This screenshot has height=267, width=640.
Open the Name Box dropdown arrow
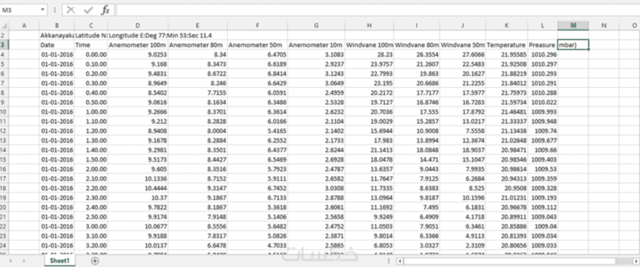[x=43, y=10]
